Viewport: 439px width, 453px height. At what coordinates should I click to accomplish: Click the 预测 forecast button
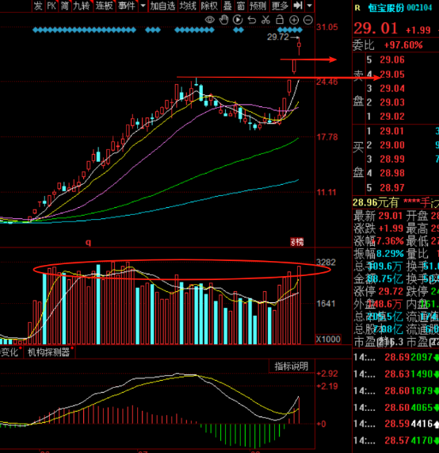[258, 6]
